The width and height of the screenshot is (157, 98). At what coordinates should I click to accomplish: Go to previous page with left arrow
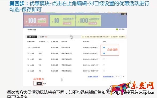116,77
